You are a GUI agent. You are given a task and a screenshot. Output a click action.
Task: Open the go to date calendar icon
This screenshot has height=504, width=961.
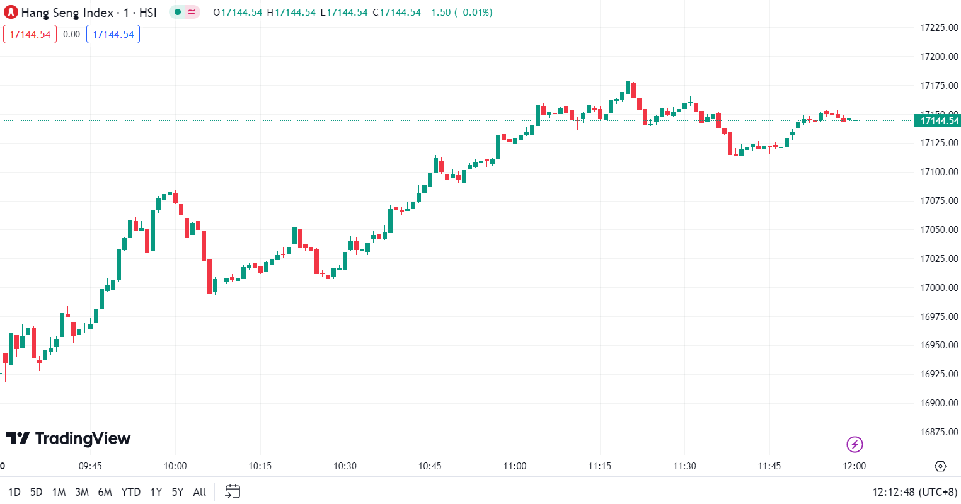tap(233, 491)
